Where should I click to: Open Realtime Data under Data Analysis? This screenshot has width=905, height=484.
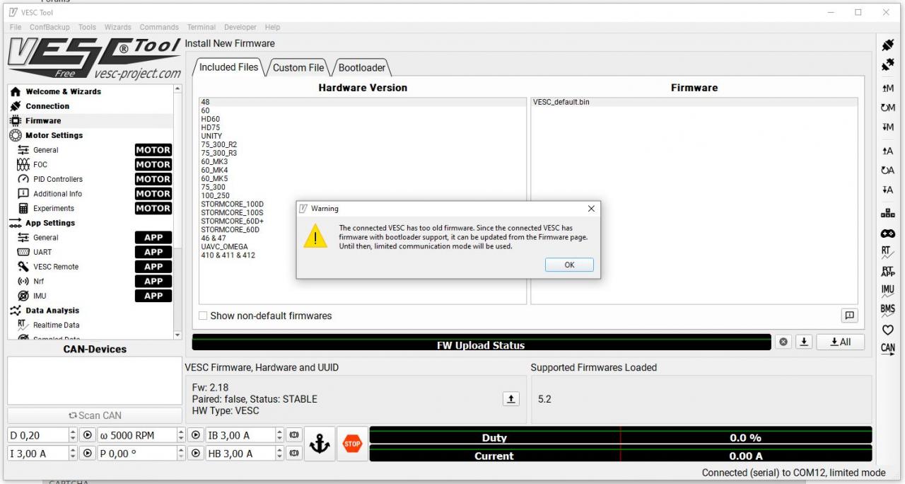tap(56, 325)
